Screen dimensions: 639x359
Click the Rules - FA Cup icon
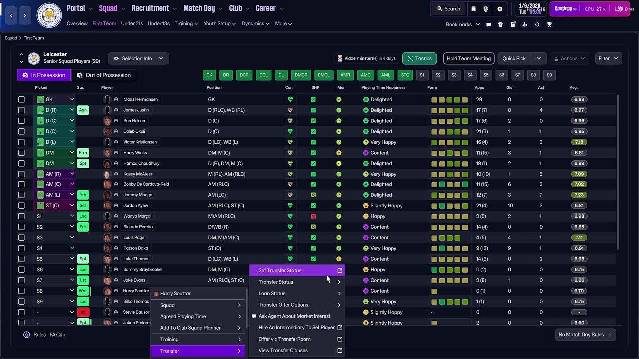tap(27, 335)
